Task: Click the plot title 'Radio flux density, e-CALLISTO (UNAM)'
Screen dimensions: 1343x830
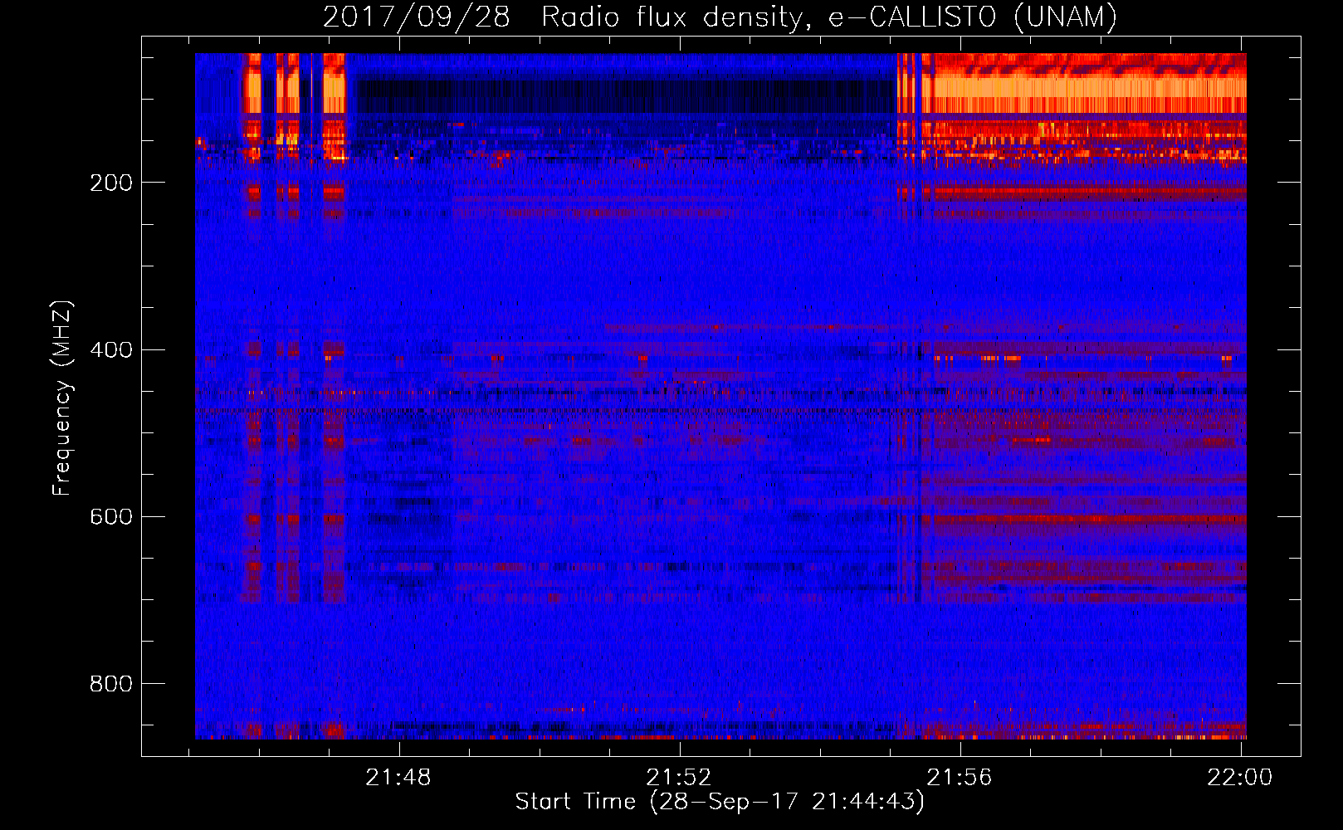Action: tap(829, 17)
